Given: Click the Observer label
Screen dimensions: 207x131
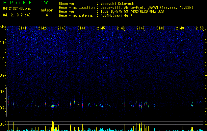Looking at the screenshot, I should (67, 4).
